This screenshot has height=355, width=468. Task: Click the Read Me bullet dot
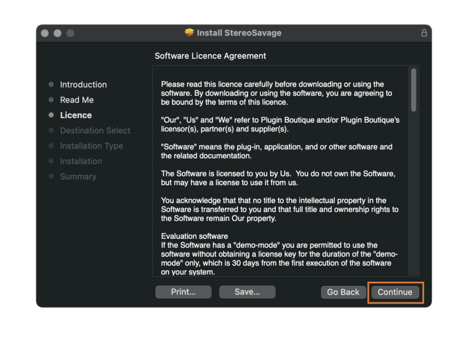point(51,100)
